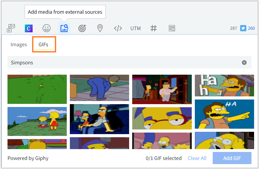259x169 pixels.
Task: Open the emoji picker
Action: coord(47,28)
